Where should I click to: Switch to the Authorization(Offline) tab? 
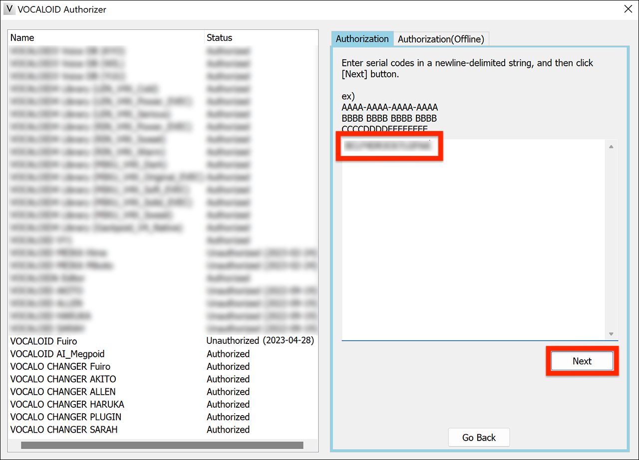[x=441, y=39]
